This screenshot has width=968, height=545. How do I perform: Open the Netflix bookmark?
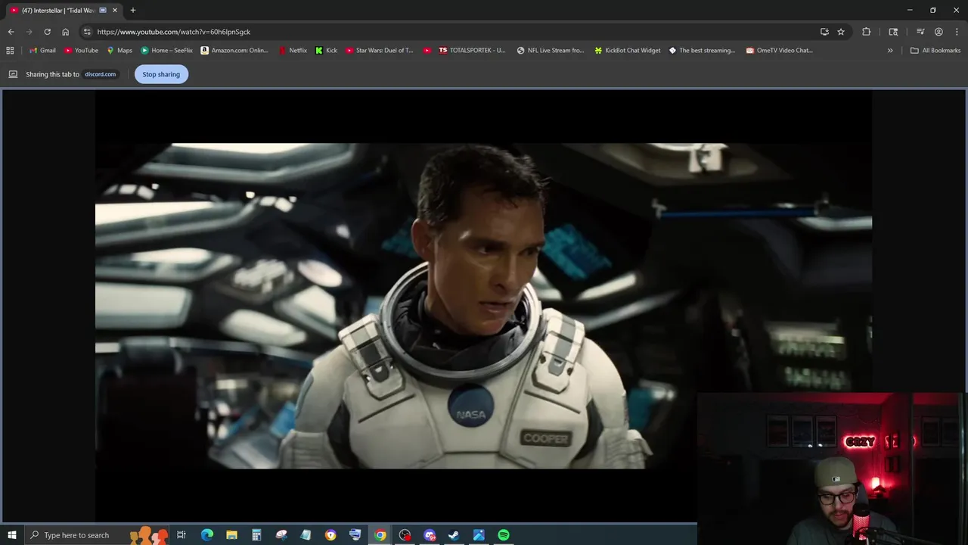(293, 51)
